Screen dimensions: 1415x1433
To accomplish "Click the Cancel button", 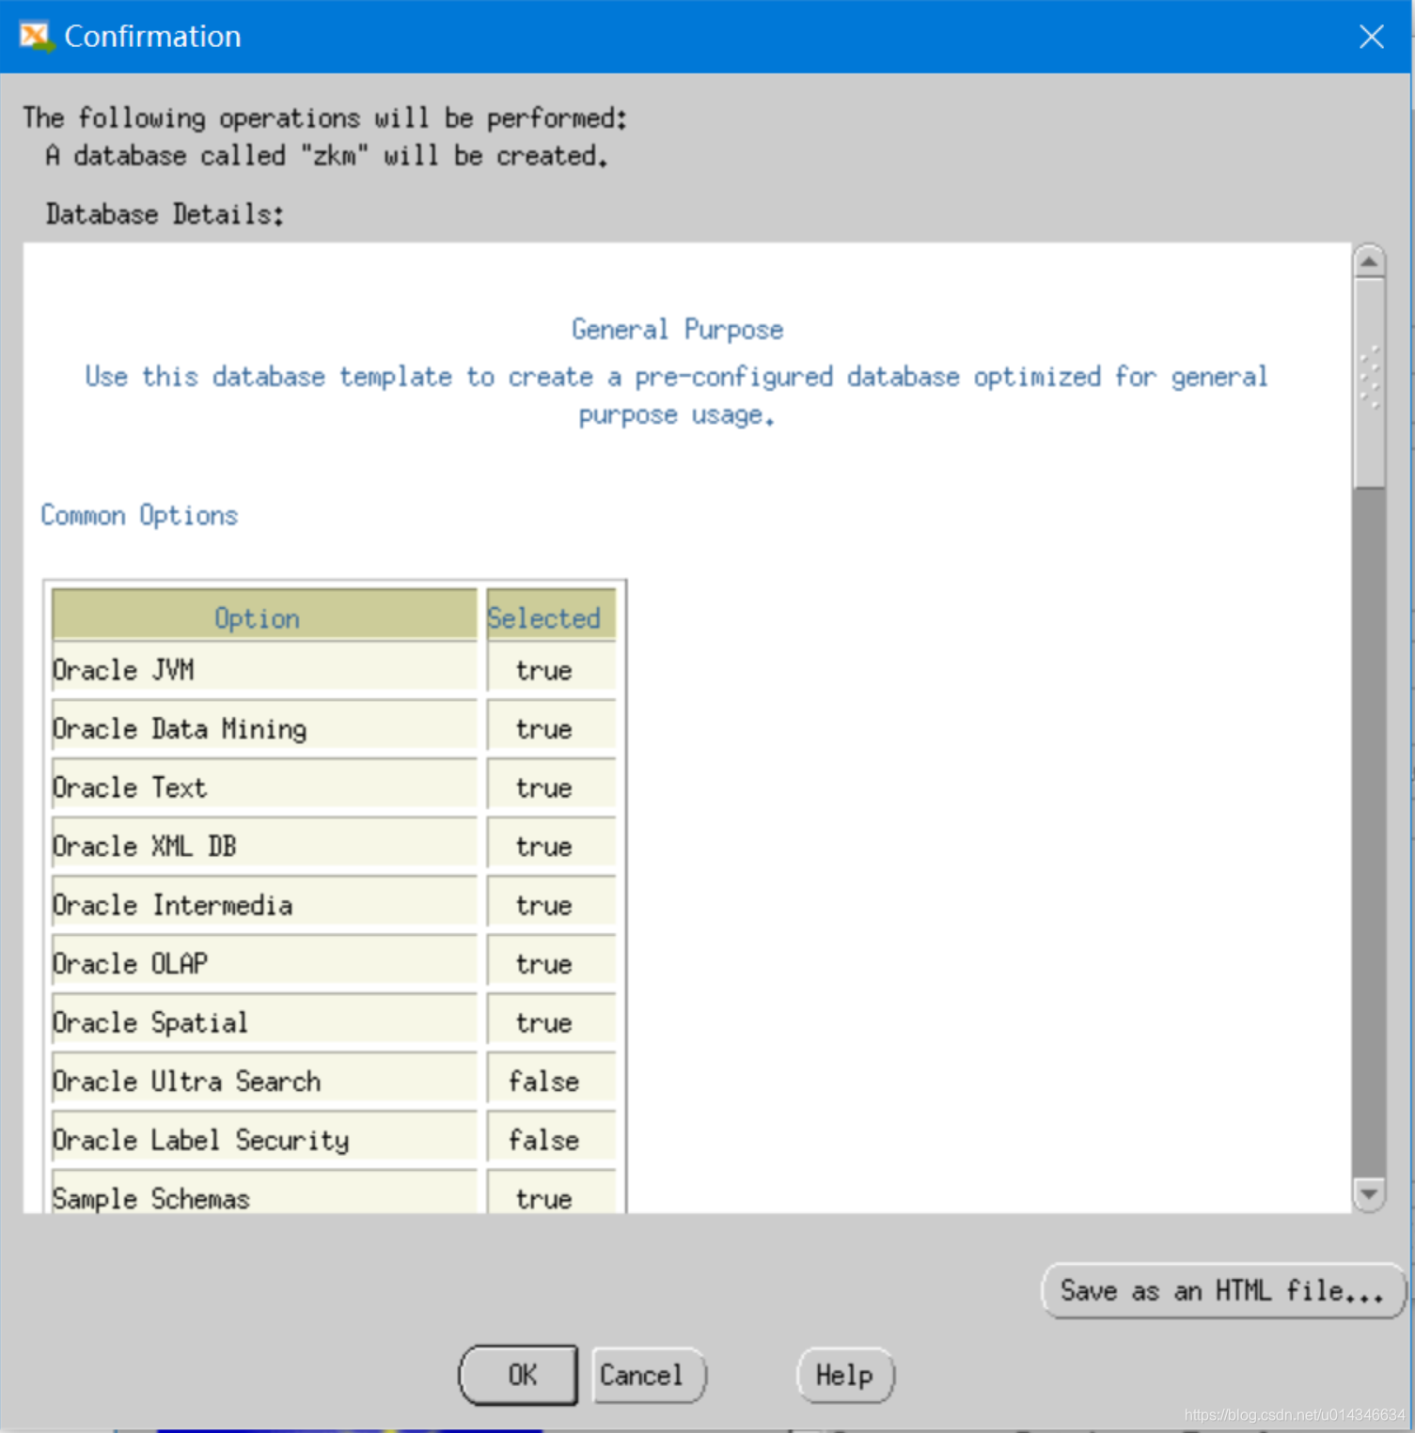I will coord(649,1375).
